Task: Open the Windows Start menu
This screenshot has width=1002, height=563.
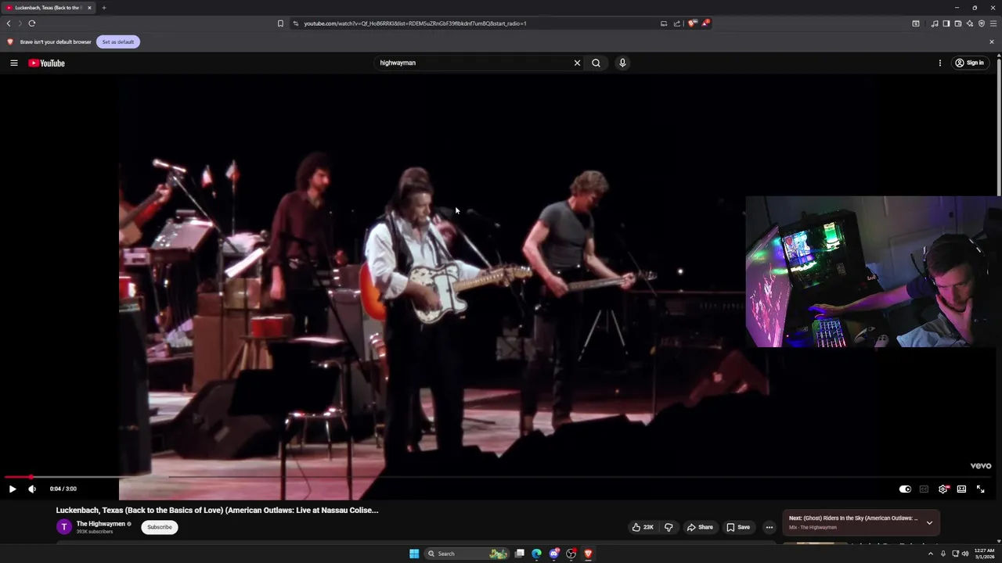Action: (414, 554)
